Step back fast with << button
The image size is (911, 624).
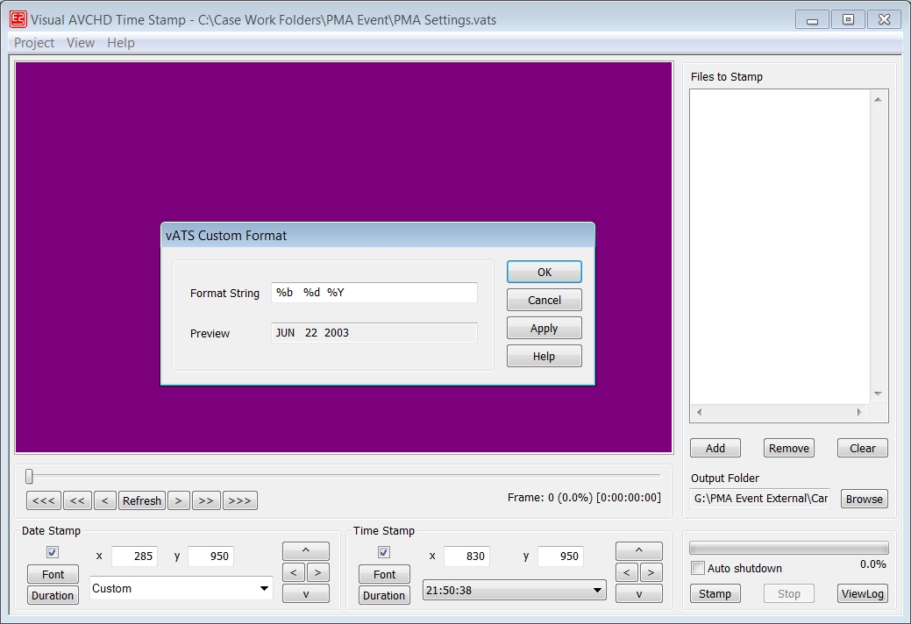pos(77,500)
